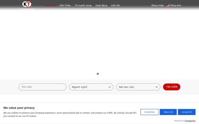Viewport: 199px width, 124px height.
Task: Open the Trang Chủ menu item
Action: [50, 6]
